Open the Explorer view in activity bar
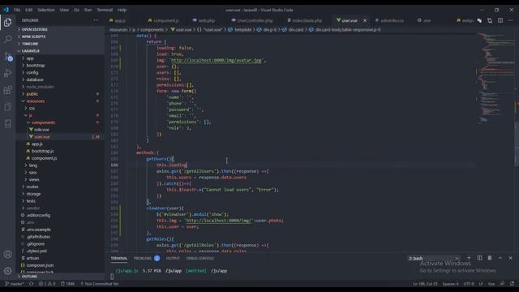519x292 pixels. pyautogui.click(x=7, y=22)
